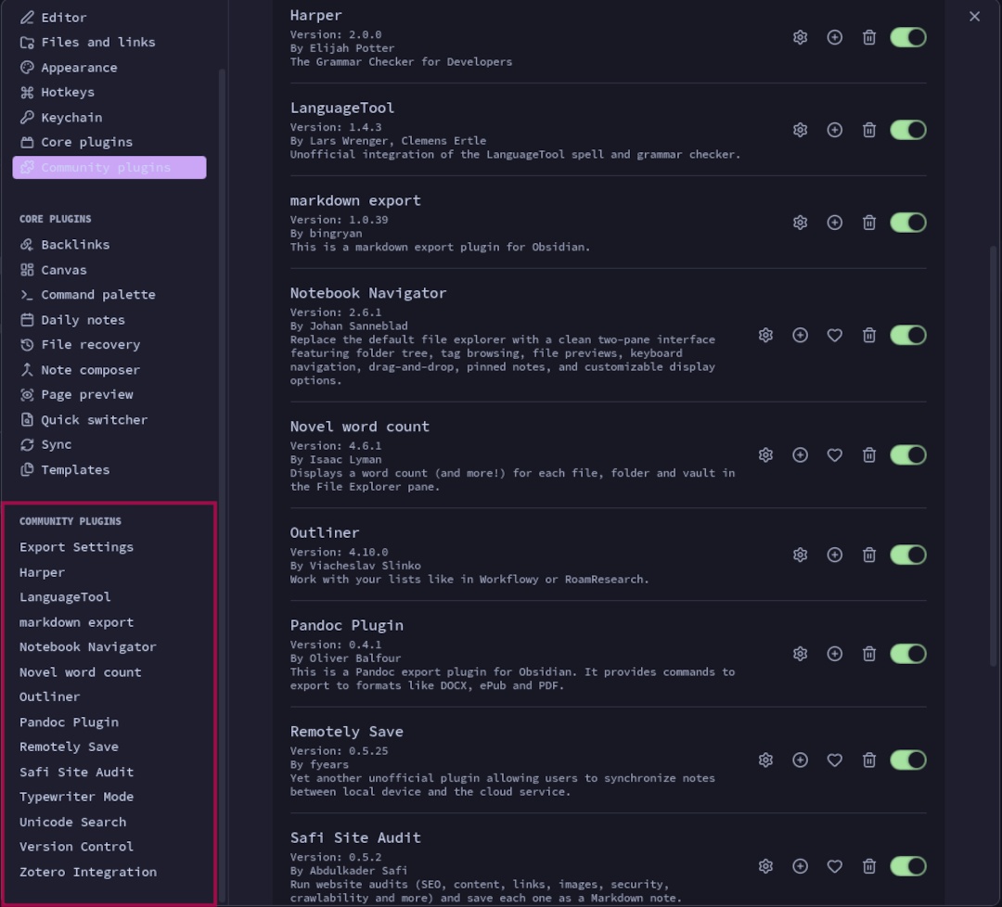Add hotkey for Outliner plugin
Image resolution: width=1002 pixels, height=907 pixels.
tap(835, 556)
